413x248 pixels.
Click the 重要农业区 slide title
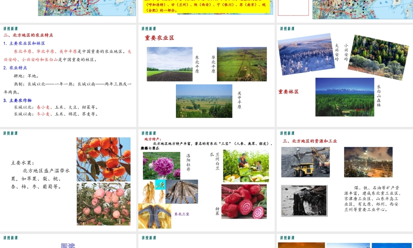tap(159, 38)
